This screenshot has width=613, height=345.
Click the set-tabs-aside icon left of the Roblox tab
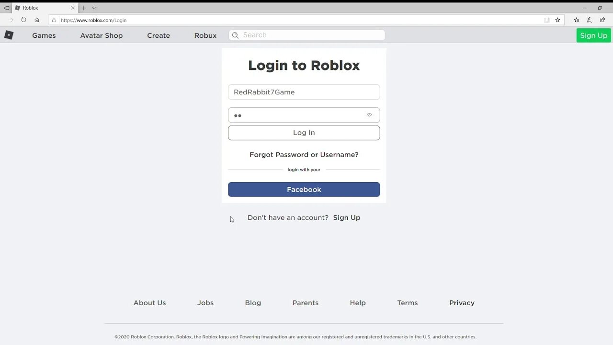tap(7, 8)
